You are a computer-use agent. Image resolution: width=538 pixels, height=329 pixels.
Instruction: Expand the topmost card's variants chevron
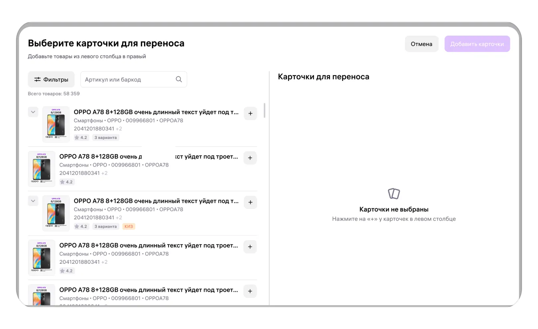pos(33,112)
